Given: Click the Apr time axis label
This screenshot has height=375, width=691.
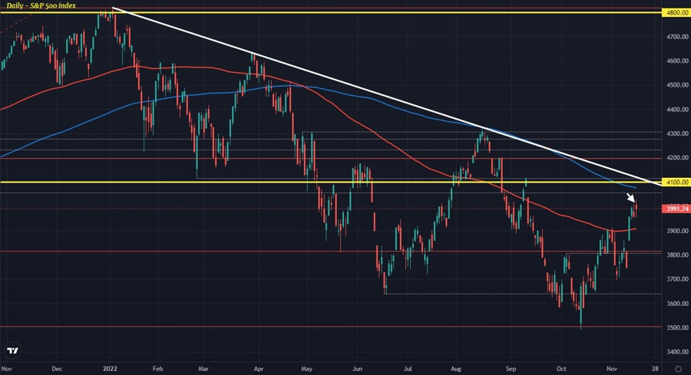Looking at the screenshot, I should [x=259, y=368].
